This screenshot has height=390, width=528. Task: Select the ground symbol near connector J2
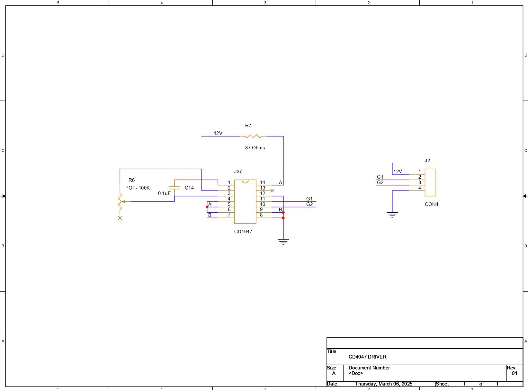[392, 215]
